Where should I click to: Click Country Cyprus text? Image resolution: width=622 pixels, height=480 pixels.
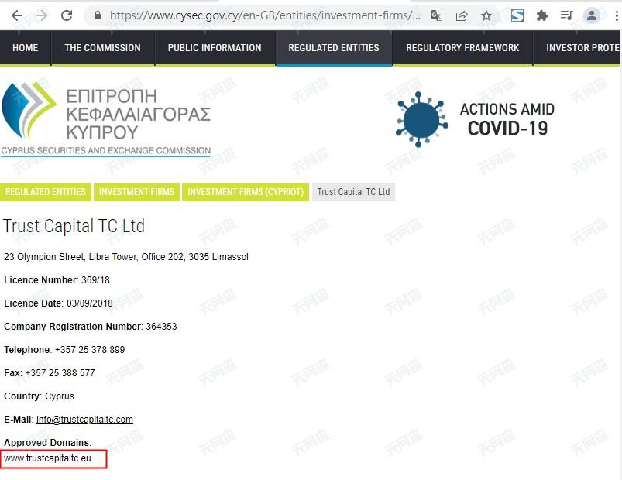(x=39, y=396)
